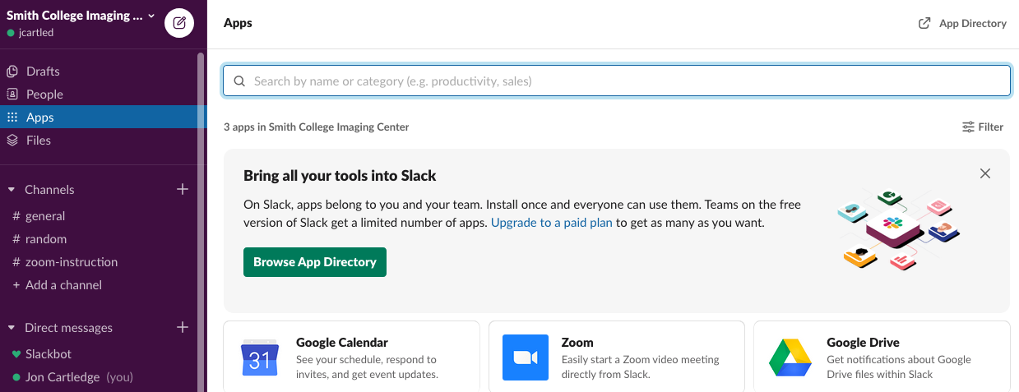Screen dimensions: 1019x392
Task: Click the compose new message icon
Action: [x=179, y=22]
